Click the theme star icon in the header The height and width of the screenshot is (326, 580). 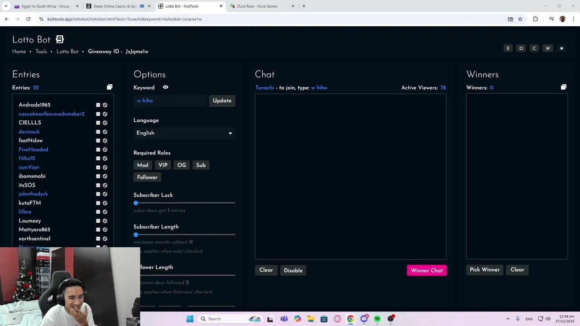561,48
